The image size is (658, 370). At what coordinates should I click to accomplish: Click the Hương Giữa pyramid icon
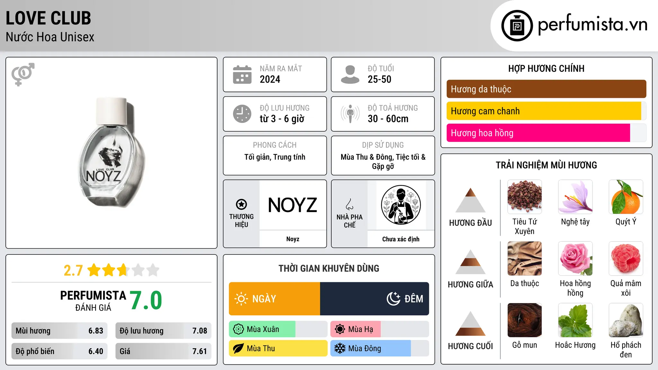pyautogui.click(x=471, y=262)
